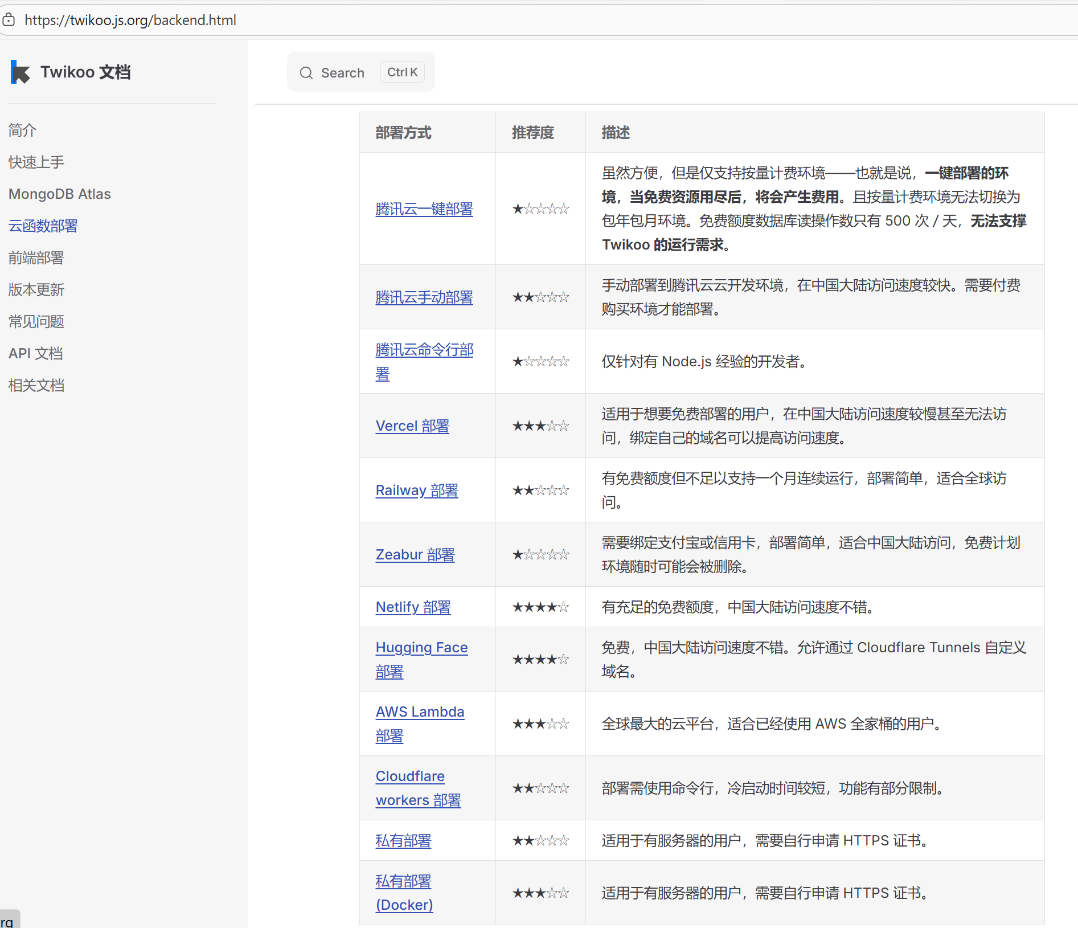Click the star rating for 腾讯云手动部署
The height and width of the screenshot is (928, 1078).
(540, 297)
